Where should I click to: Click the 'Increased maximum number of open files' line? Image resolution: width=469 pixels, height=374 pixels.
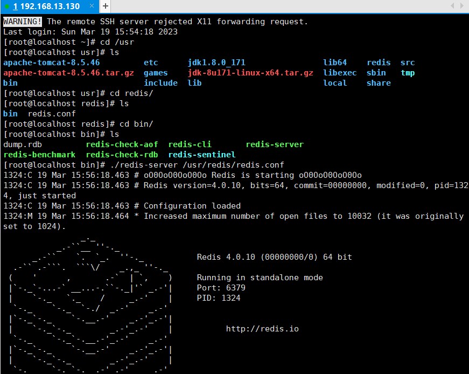(x=234, y=221)
